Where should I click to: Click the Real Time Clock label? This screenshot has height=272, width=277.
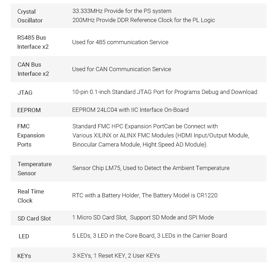point(31,196)
